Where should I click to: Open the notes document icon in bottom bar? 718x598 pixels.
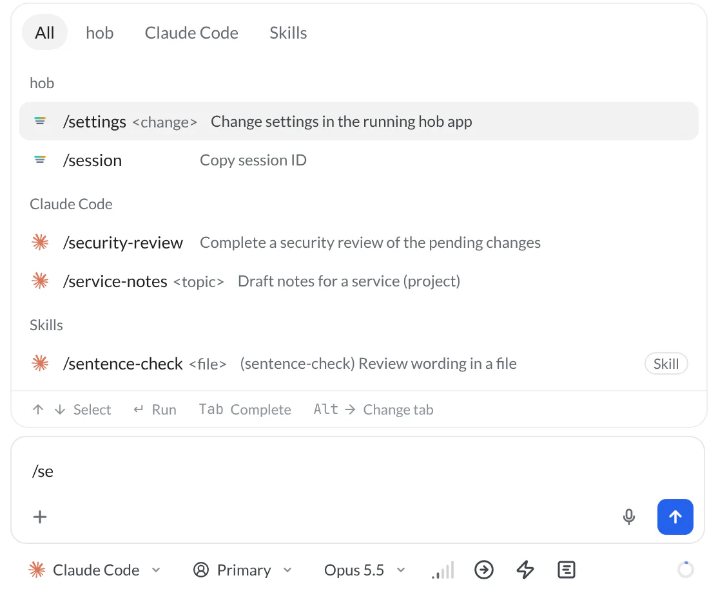click(567, 570)
